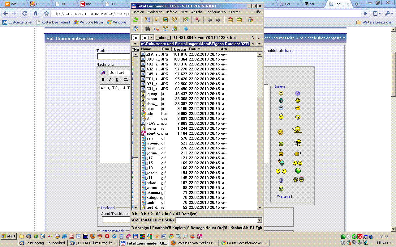Switch to Startseite von Mozilla Firefox taskbar item
Image resolution: width=396 pixels, height=247 pixels.
[194, 243]
